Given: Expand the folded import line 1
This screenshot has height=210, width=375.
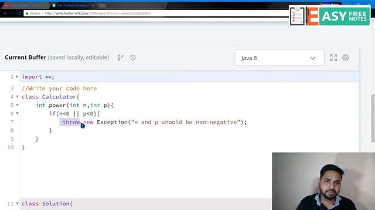Looking at the screenshot, I should coord(17,76).
